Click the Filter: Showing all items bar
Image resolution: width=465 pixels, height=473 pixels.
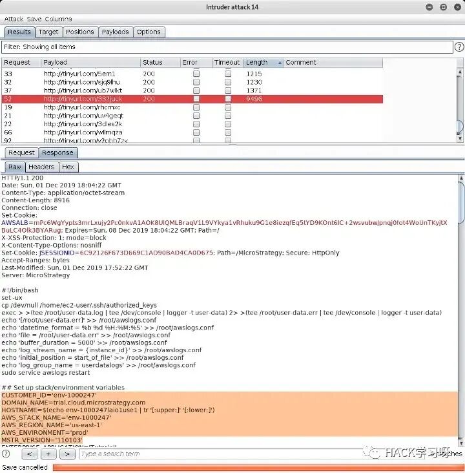point(227,47)
